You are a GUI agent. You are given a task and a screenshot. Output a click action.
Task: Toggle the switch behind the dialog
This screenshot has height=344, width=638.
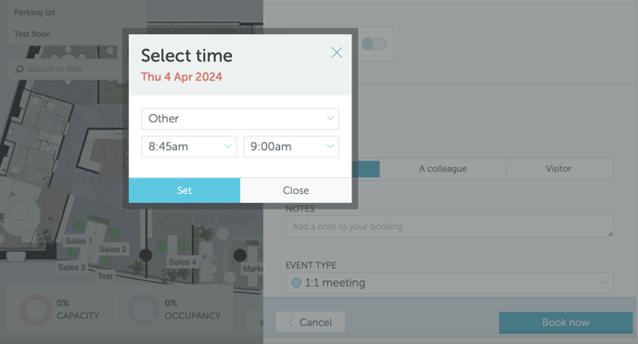tap(374, 44)
